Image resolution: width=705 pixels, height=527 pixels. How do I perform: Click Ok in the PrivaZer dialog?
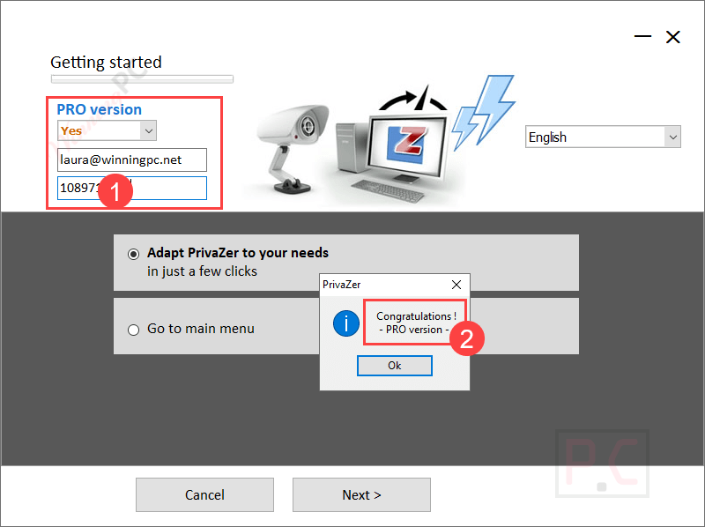(x=394, y=366)
